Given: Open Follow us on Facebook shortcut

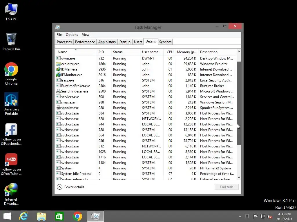Looking at the screenshot, I should point(11,134).
